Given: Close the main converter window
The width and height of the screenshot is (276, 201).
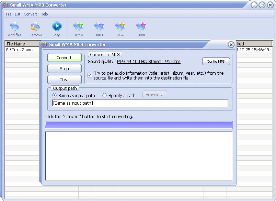Looking at the screenshot, I should point(270,5).
